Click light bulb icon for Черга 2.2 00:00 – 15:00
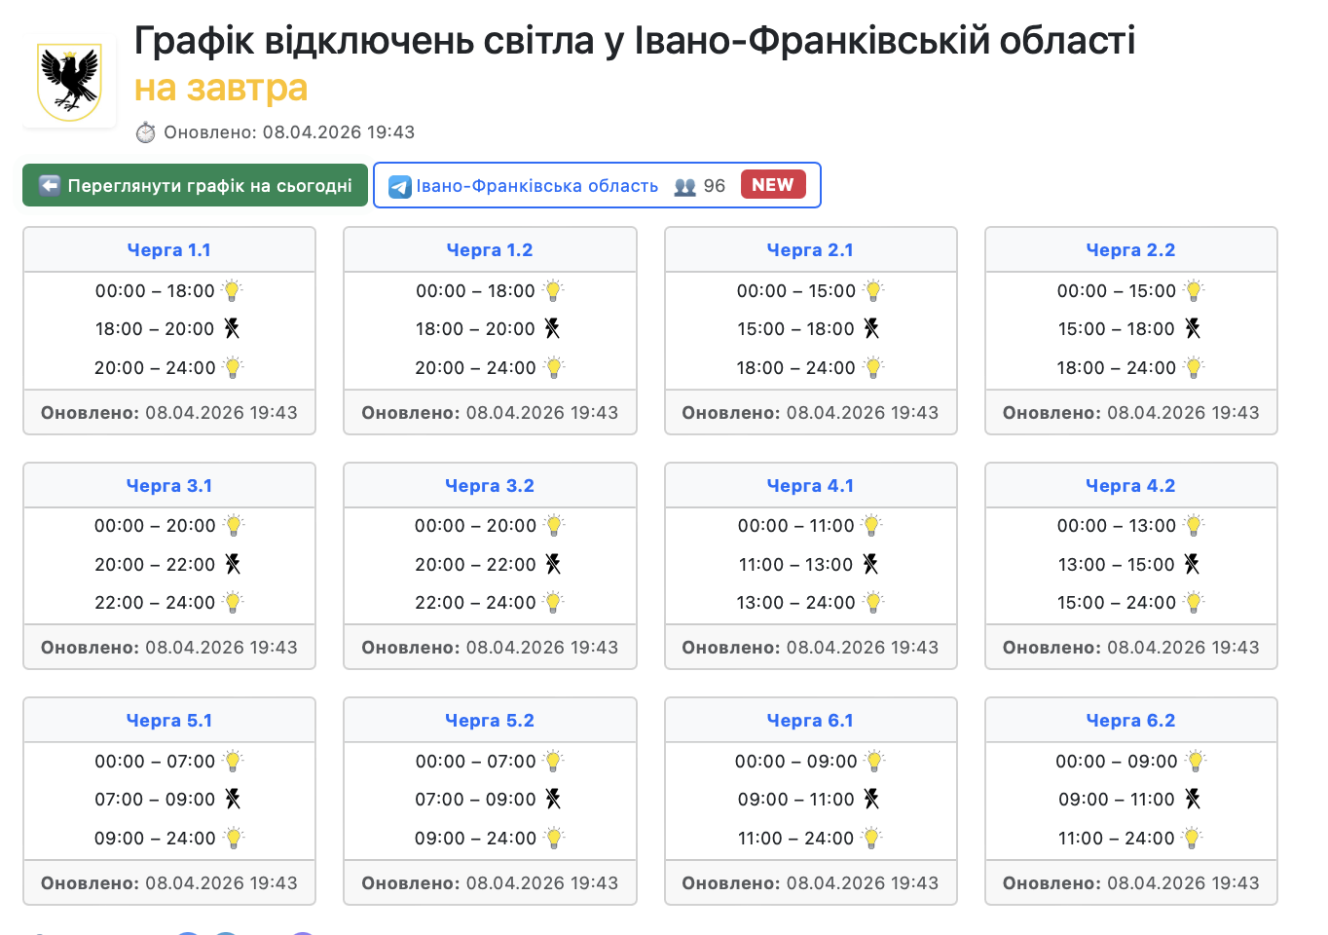Screen dimensions: 1328x935 click(x=1195, y=290)
